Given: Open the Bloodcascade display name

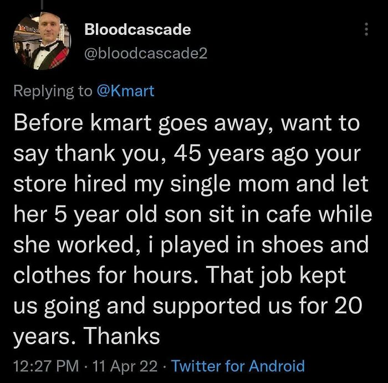Looking at the screenshot, I should click(137, 30).
